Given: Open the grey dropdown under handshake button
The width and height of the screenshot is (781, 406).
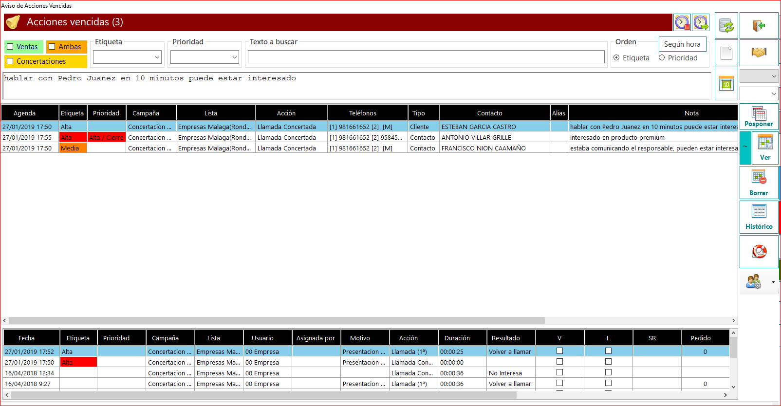Looking at the screenshot, I should pyautogui.click(x=759, y=76).
